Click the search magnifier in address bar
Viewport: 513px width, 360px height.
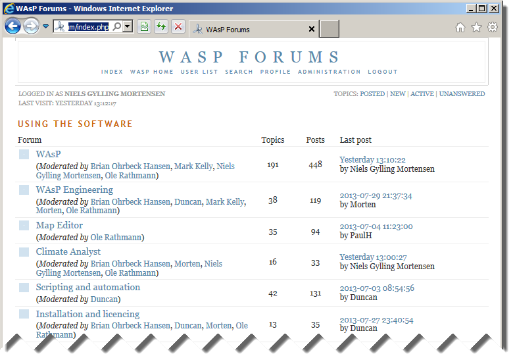(x=117, y=26)
